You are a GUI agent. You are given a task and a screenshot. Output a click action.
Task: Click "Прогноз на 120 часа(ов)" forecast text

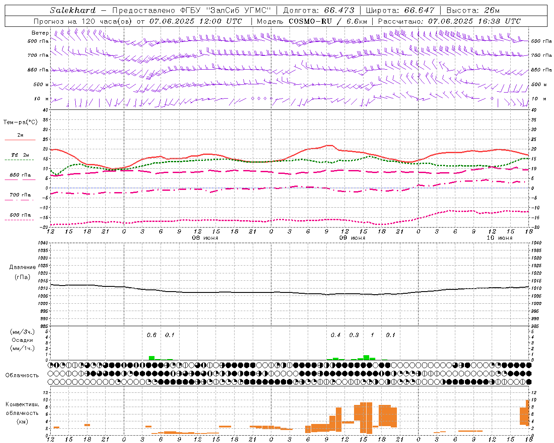point(83,21)
